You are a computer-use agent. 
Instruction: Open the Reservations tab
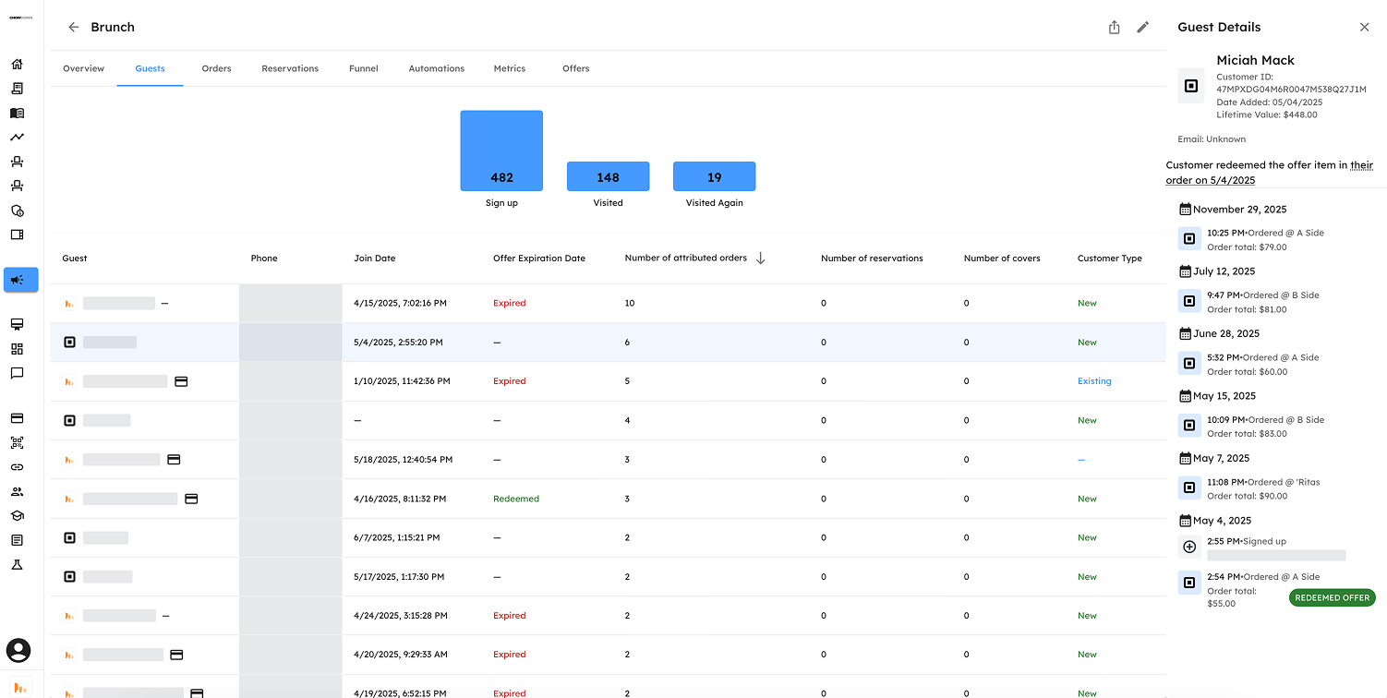tap(290, 68)
